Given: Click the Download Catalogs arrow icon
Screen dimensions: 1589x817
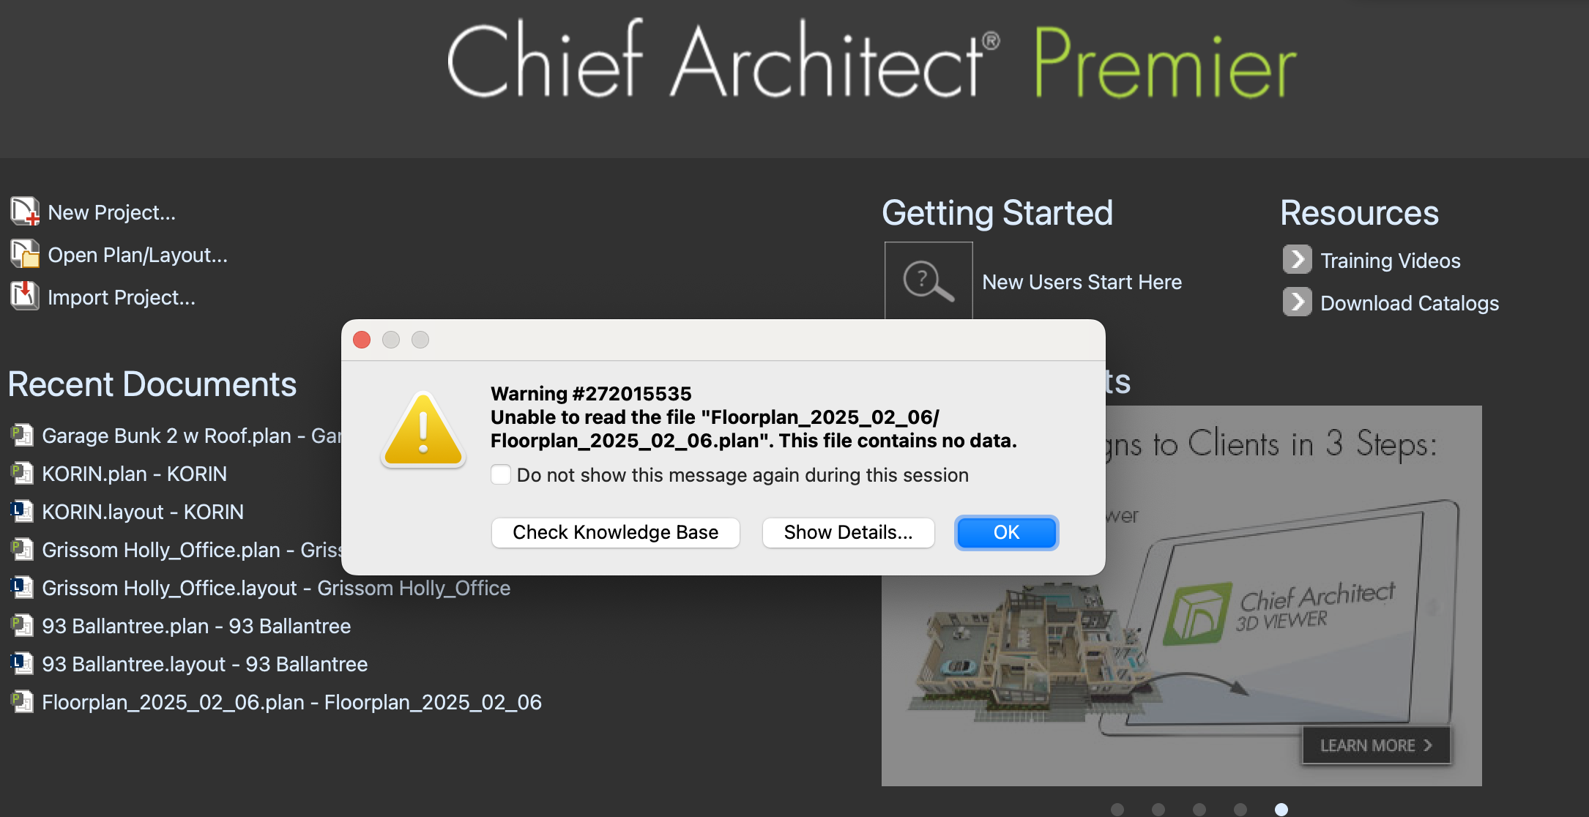Looking at the screenshot, I should pos(1297,302).
